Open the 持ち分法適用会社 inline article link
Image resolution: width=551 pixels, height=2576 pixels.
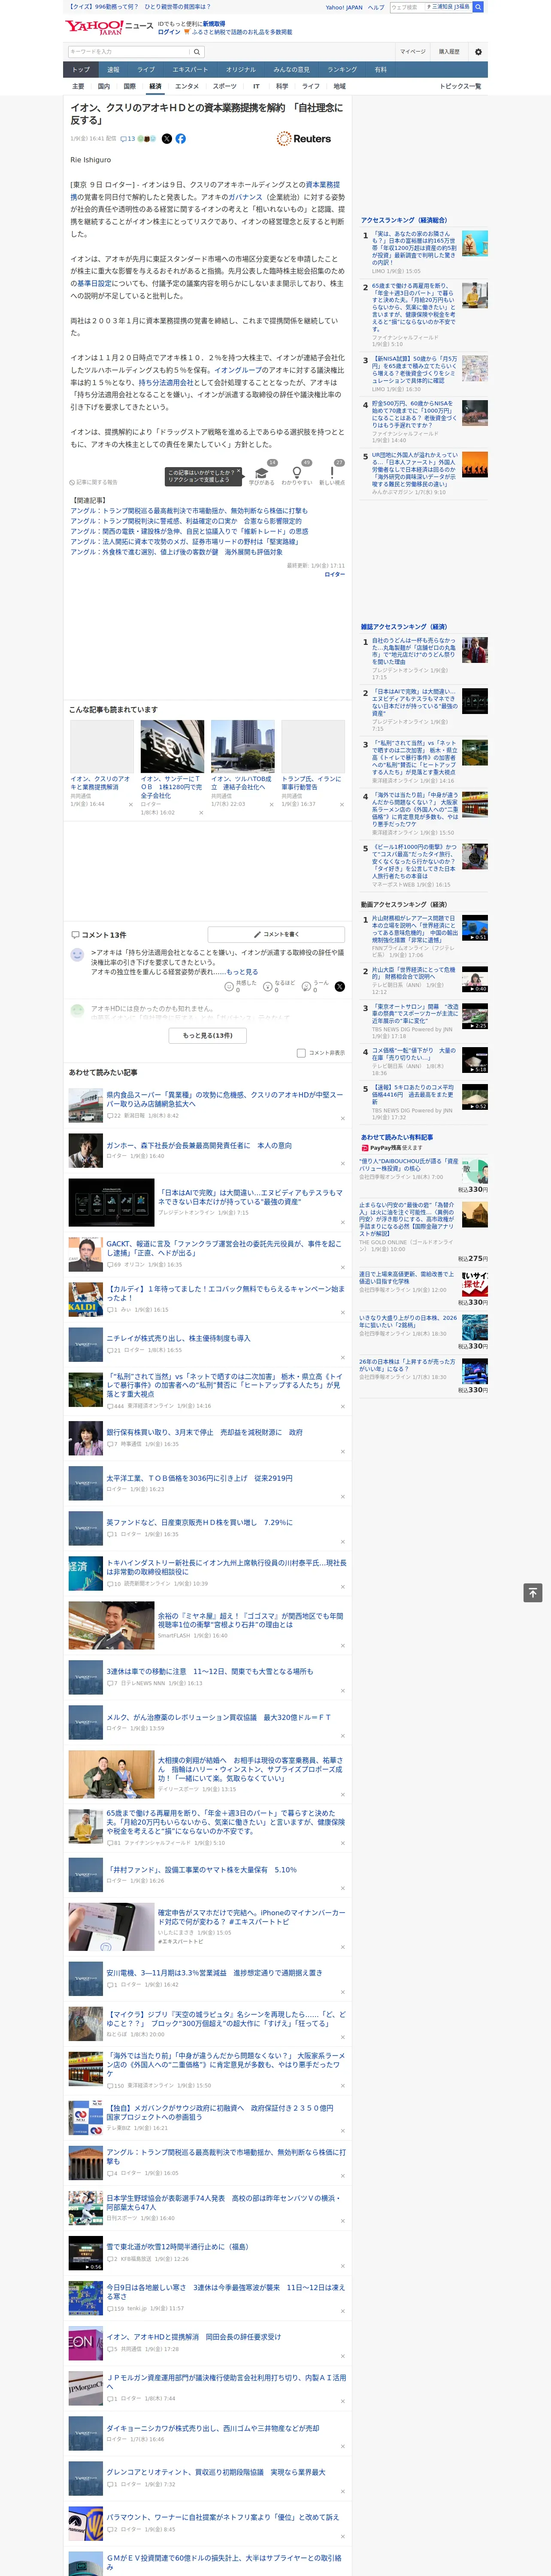(x=166, y=382)
